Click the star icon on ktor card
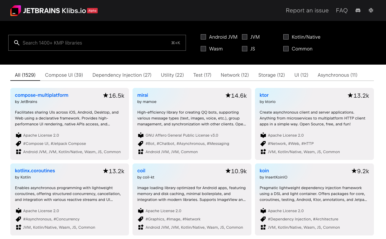 [350, 95]
